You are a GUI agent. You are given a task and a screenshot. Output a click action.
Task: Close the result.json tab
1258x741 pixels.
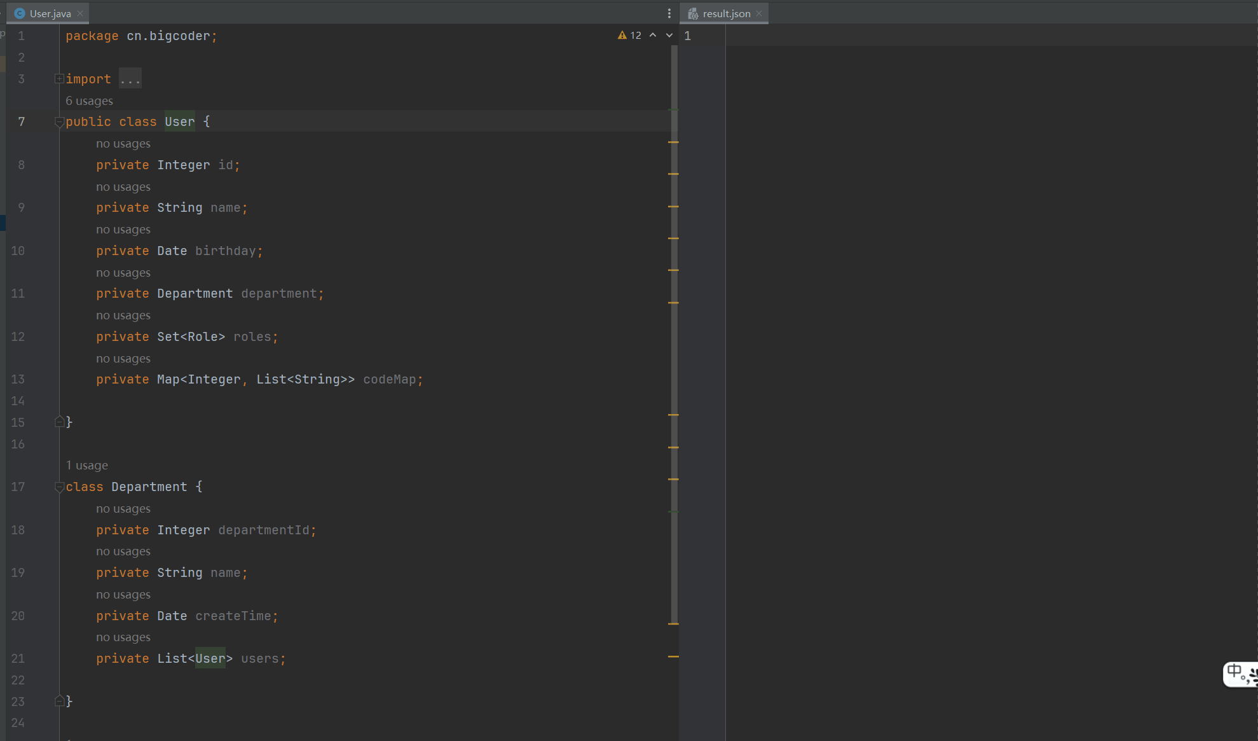(759, 13)
